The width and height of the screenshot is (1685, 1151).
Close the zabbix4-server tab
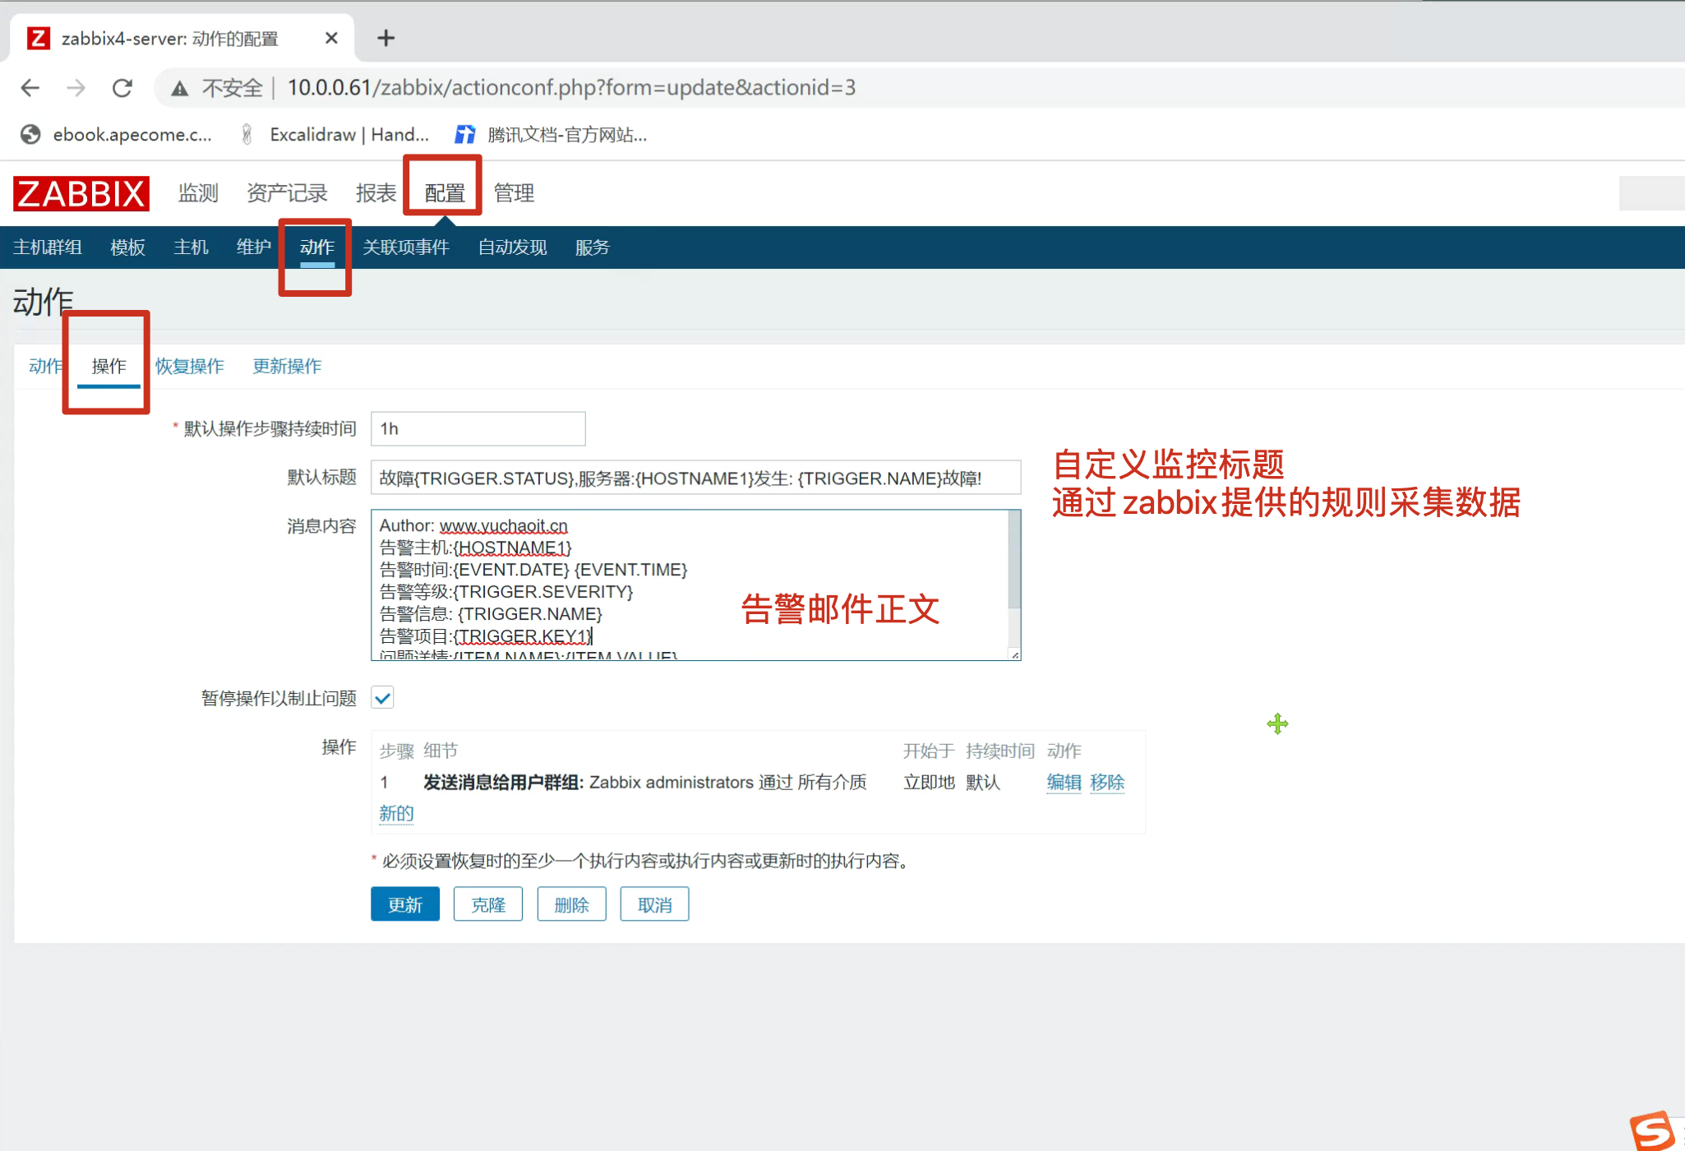point(331,38)
